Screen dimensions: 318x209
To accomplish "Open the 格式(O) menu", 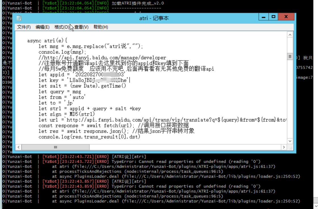I will 61,27.
